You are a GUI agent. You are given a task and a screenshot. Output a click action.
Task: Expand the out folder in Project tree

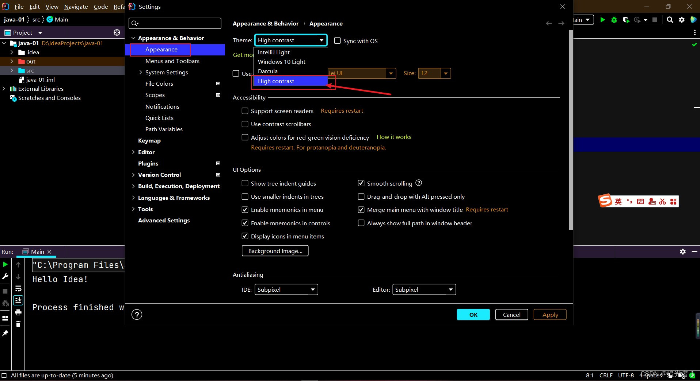12,61
